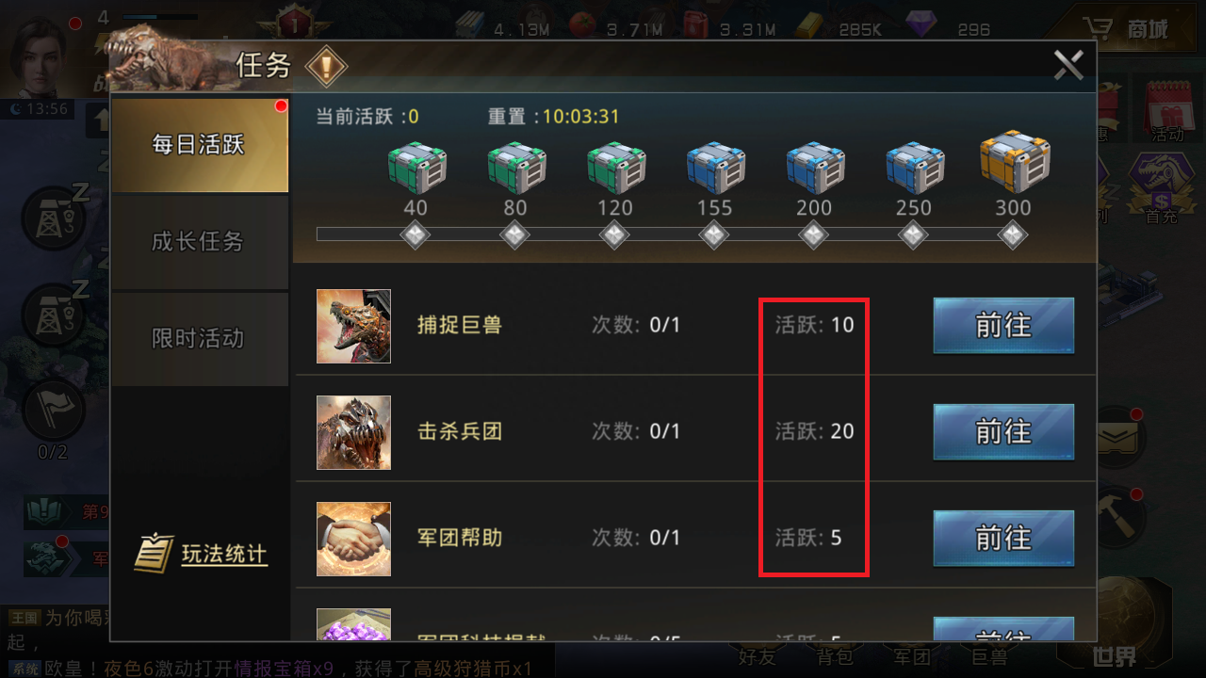Image resolution: width=1206 pixels, height=678 pixels.
Task: Close the 任务 task panel
Action: (x=1067, y=65)
